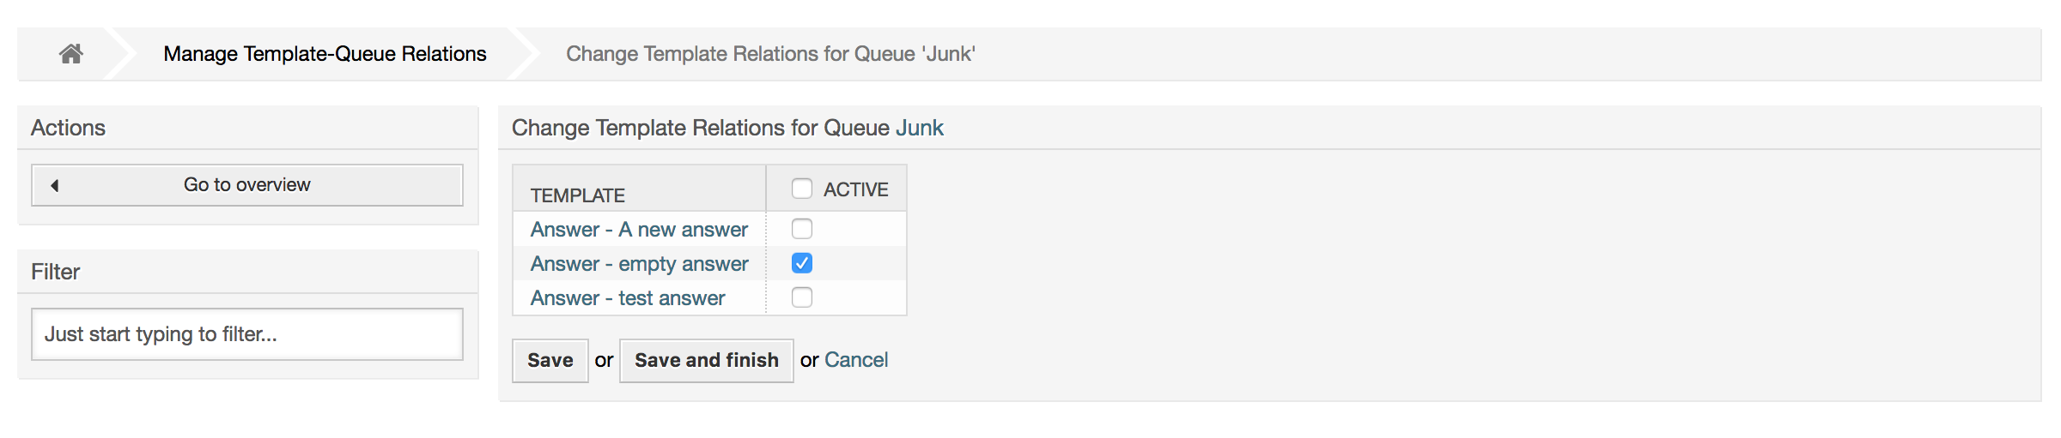Open the Manage Template-Queue Relations breadcrumb
The image size is (2061, 438).
pos(325,54)
